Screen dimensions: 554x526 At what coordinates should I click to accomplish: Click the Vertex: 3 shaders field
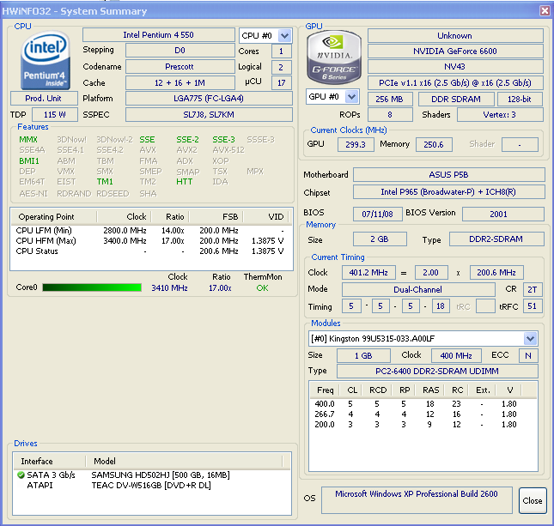tap(500, 115)
